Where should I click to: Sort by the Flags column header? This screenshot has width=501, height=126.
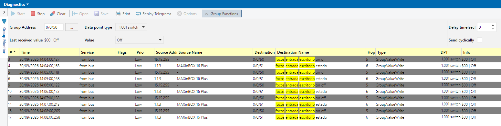coord(126,52)
